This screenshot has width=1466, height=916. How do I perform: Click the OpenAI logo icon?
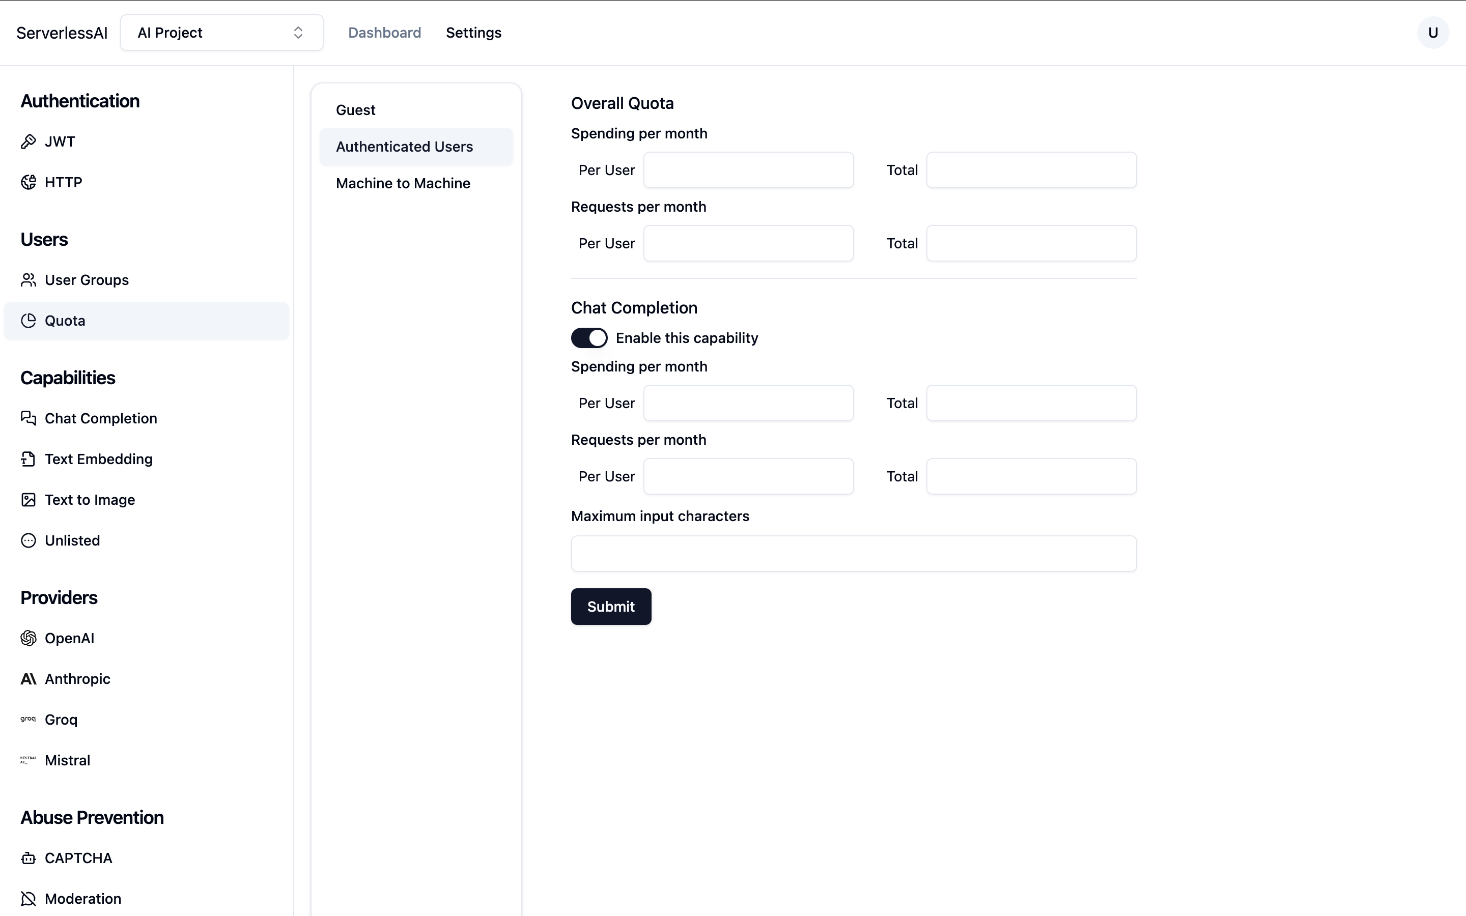[x=29, y=639]
